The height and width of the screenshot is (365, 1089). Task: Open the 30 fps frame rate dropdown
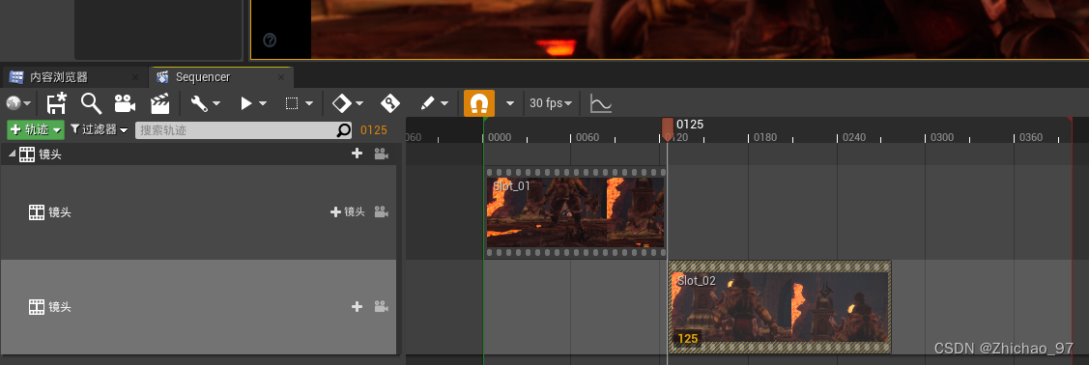551,103
